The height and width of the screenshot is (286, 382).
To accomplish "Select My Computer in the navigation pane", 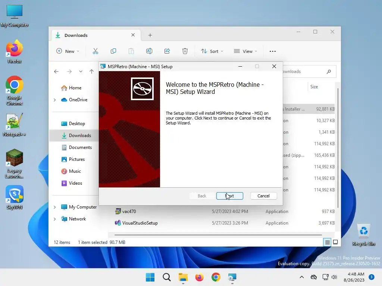I will pyautogui.click(x=79, y=207).
